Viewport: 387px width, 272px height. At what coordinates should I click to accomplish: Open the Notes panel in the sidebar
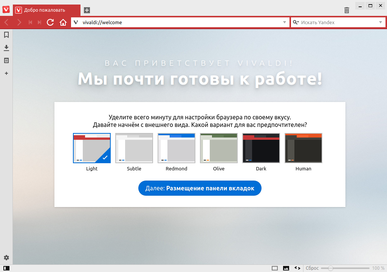tap(6, 60)
